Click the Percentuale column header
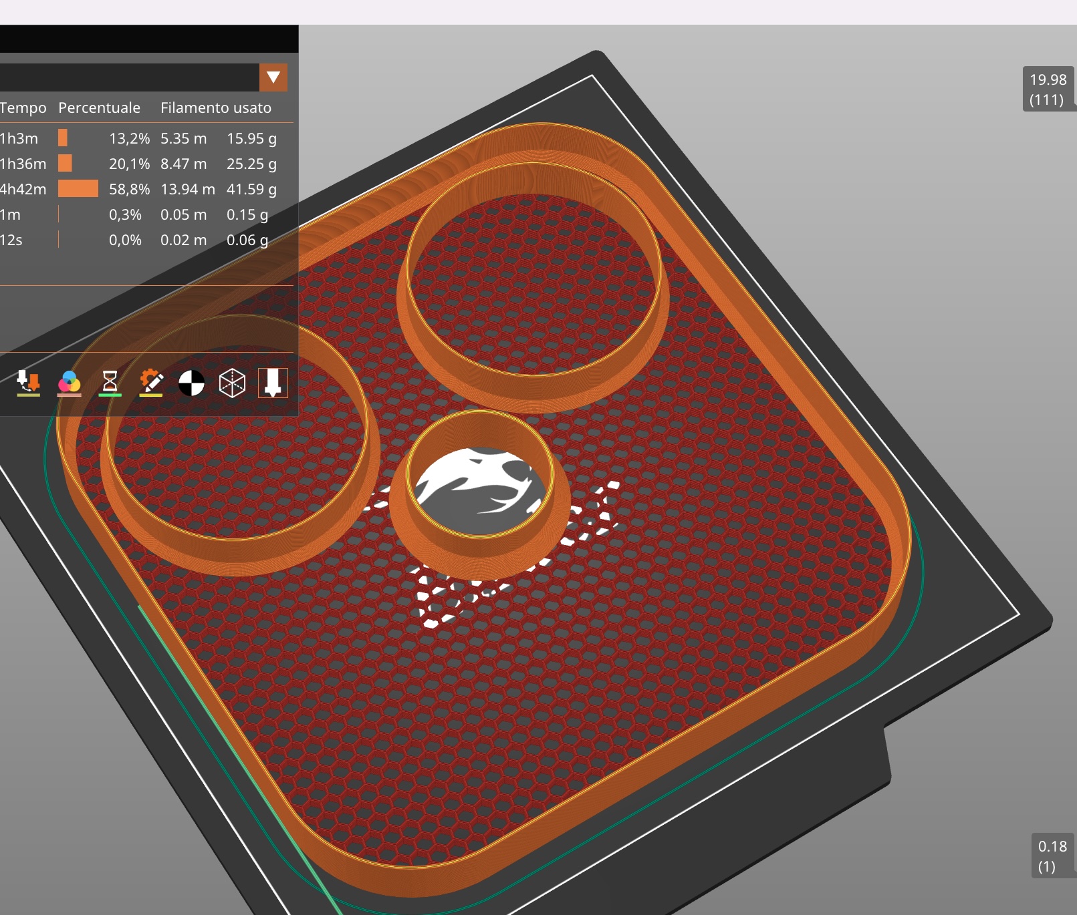The image size is (1077, 915). (x=99, y=108)
